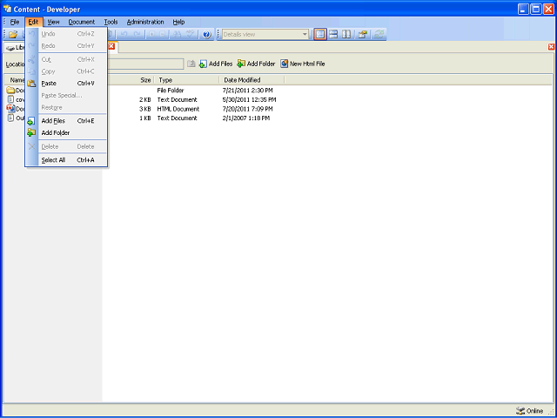Click the up-one-level folder icon

pyautogui.click(x=191, y=64)
